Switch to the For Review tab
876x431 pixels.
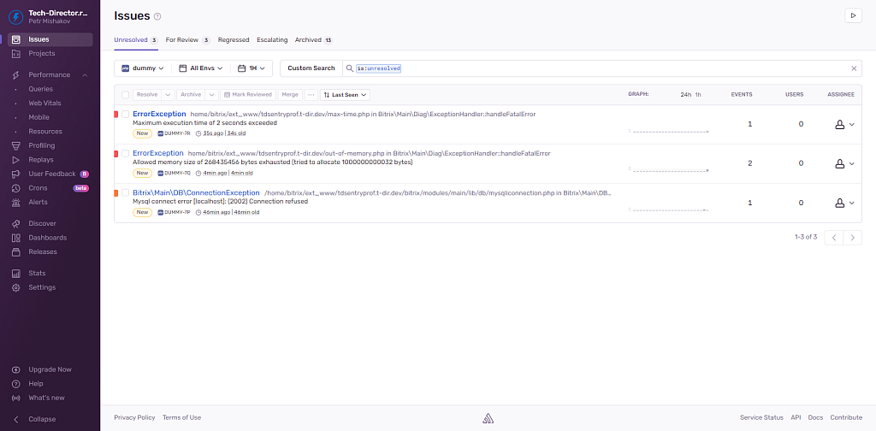coord(182,40)
